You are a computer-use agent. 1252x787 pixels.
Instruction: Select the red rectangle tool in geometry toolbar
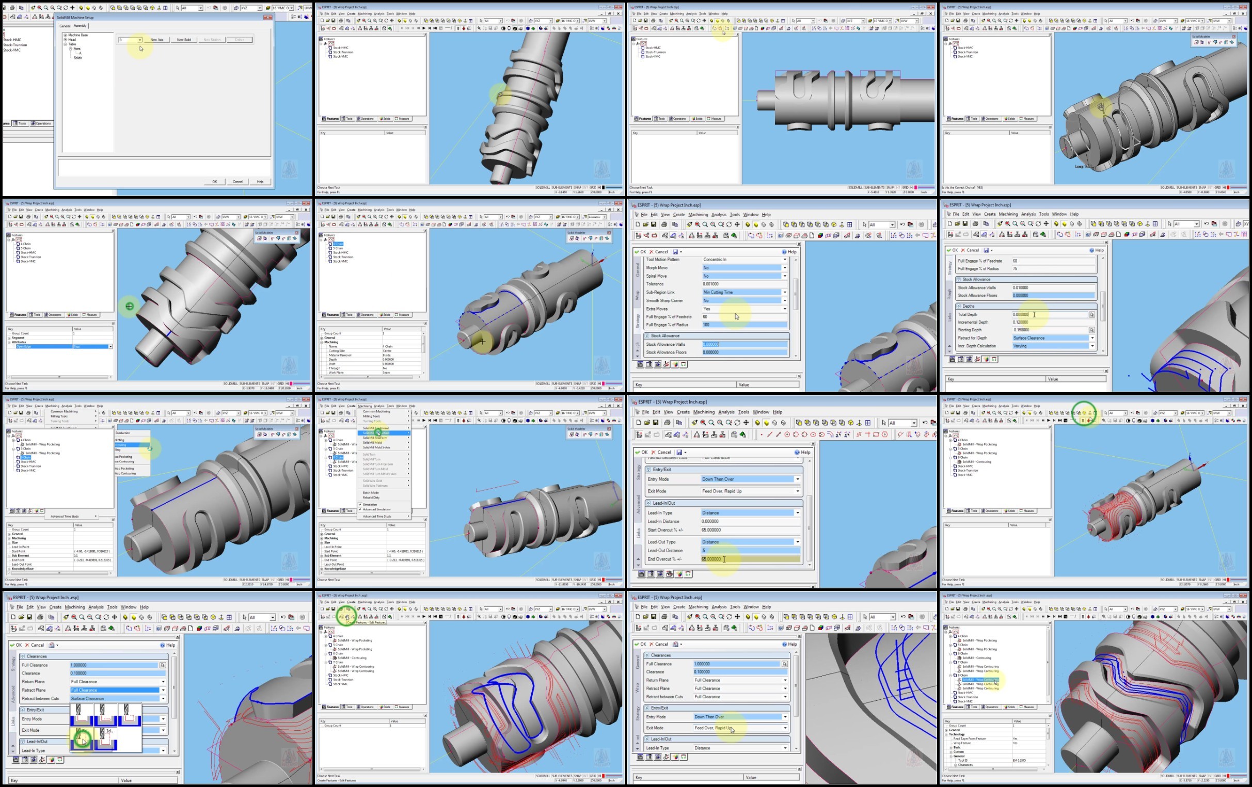[876, 435]
